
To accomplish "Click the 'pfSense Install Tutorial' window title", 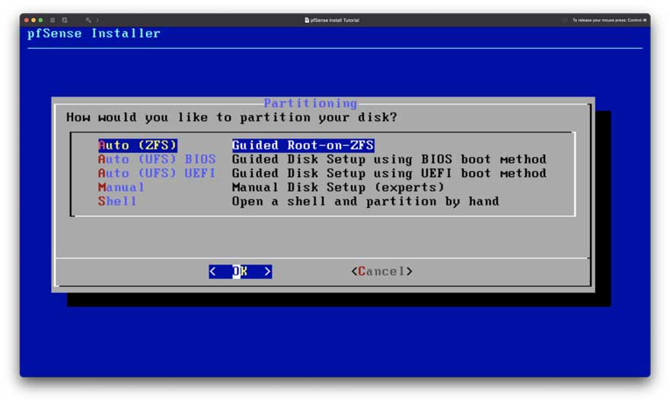I will (334, 20).
